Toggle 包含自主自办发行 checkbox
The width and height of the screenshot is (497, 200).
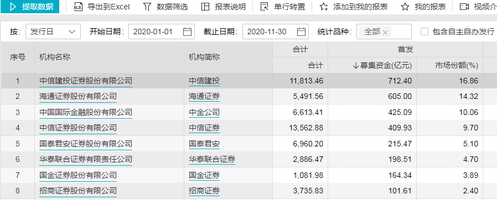pyautogui.click(x=424, y=31)
